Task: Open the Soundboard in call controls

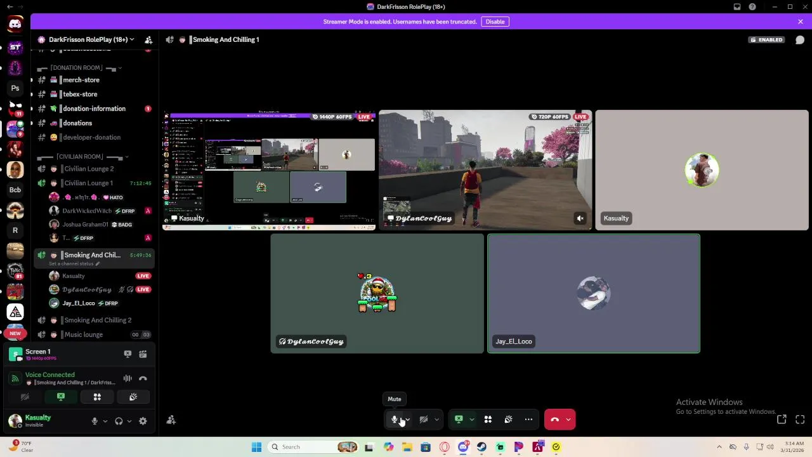Action: click(508, 420)
